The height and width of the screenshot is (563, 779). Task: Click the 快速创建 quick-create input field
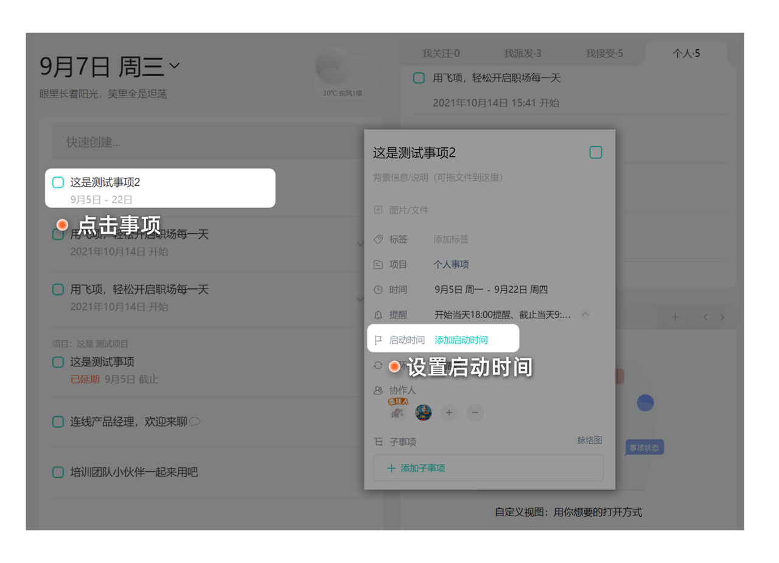(x=210, y=142)
